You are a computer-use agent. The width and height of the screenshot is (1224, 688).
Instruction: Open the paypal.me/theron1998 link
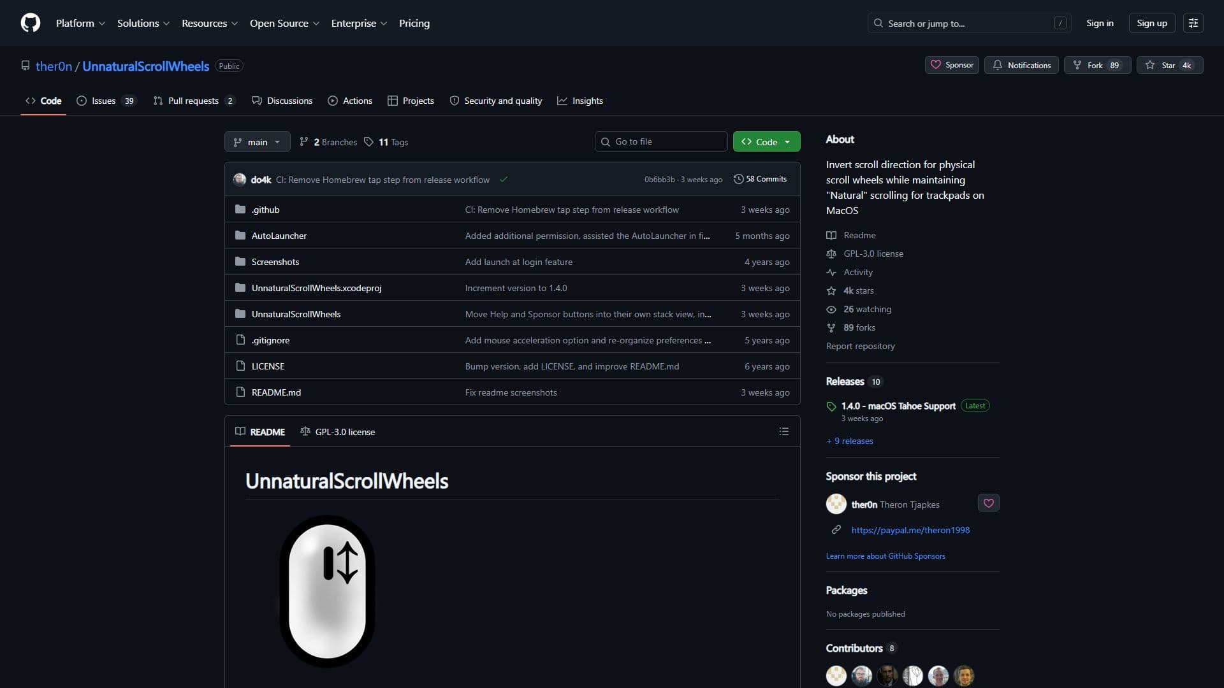910,530
